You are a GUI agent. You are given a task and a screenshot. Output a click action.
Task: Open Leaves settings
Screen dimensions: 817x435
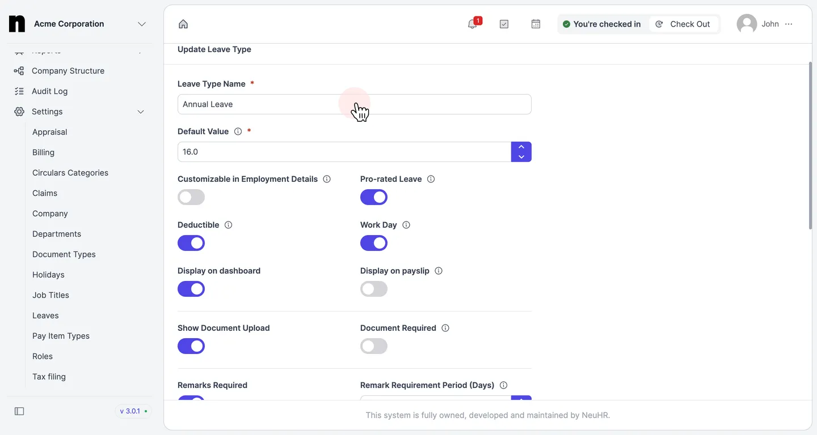click(45, 315)
